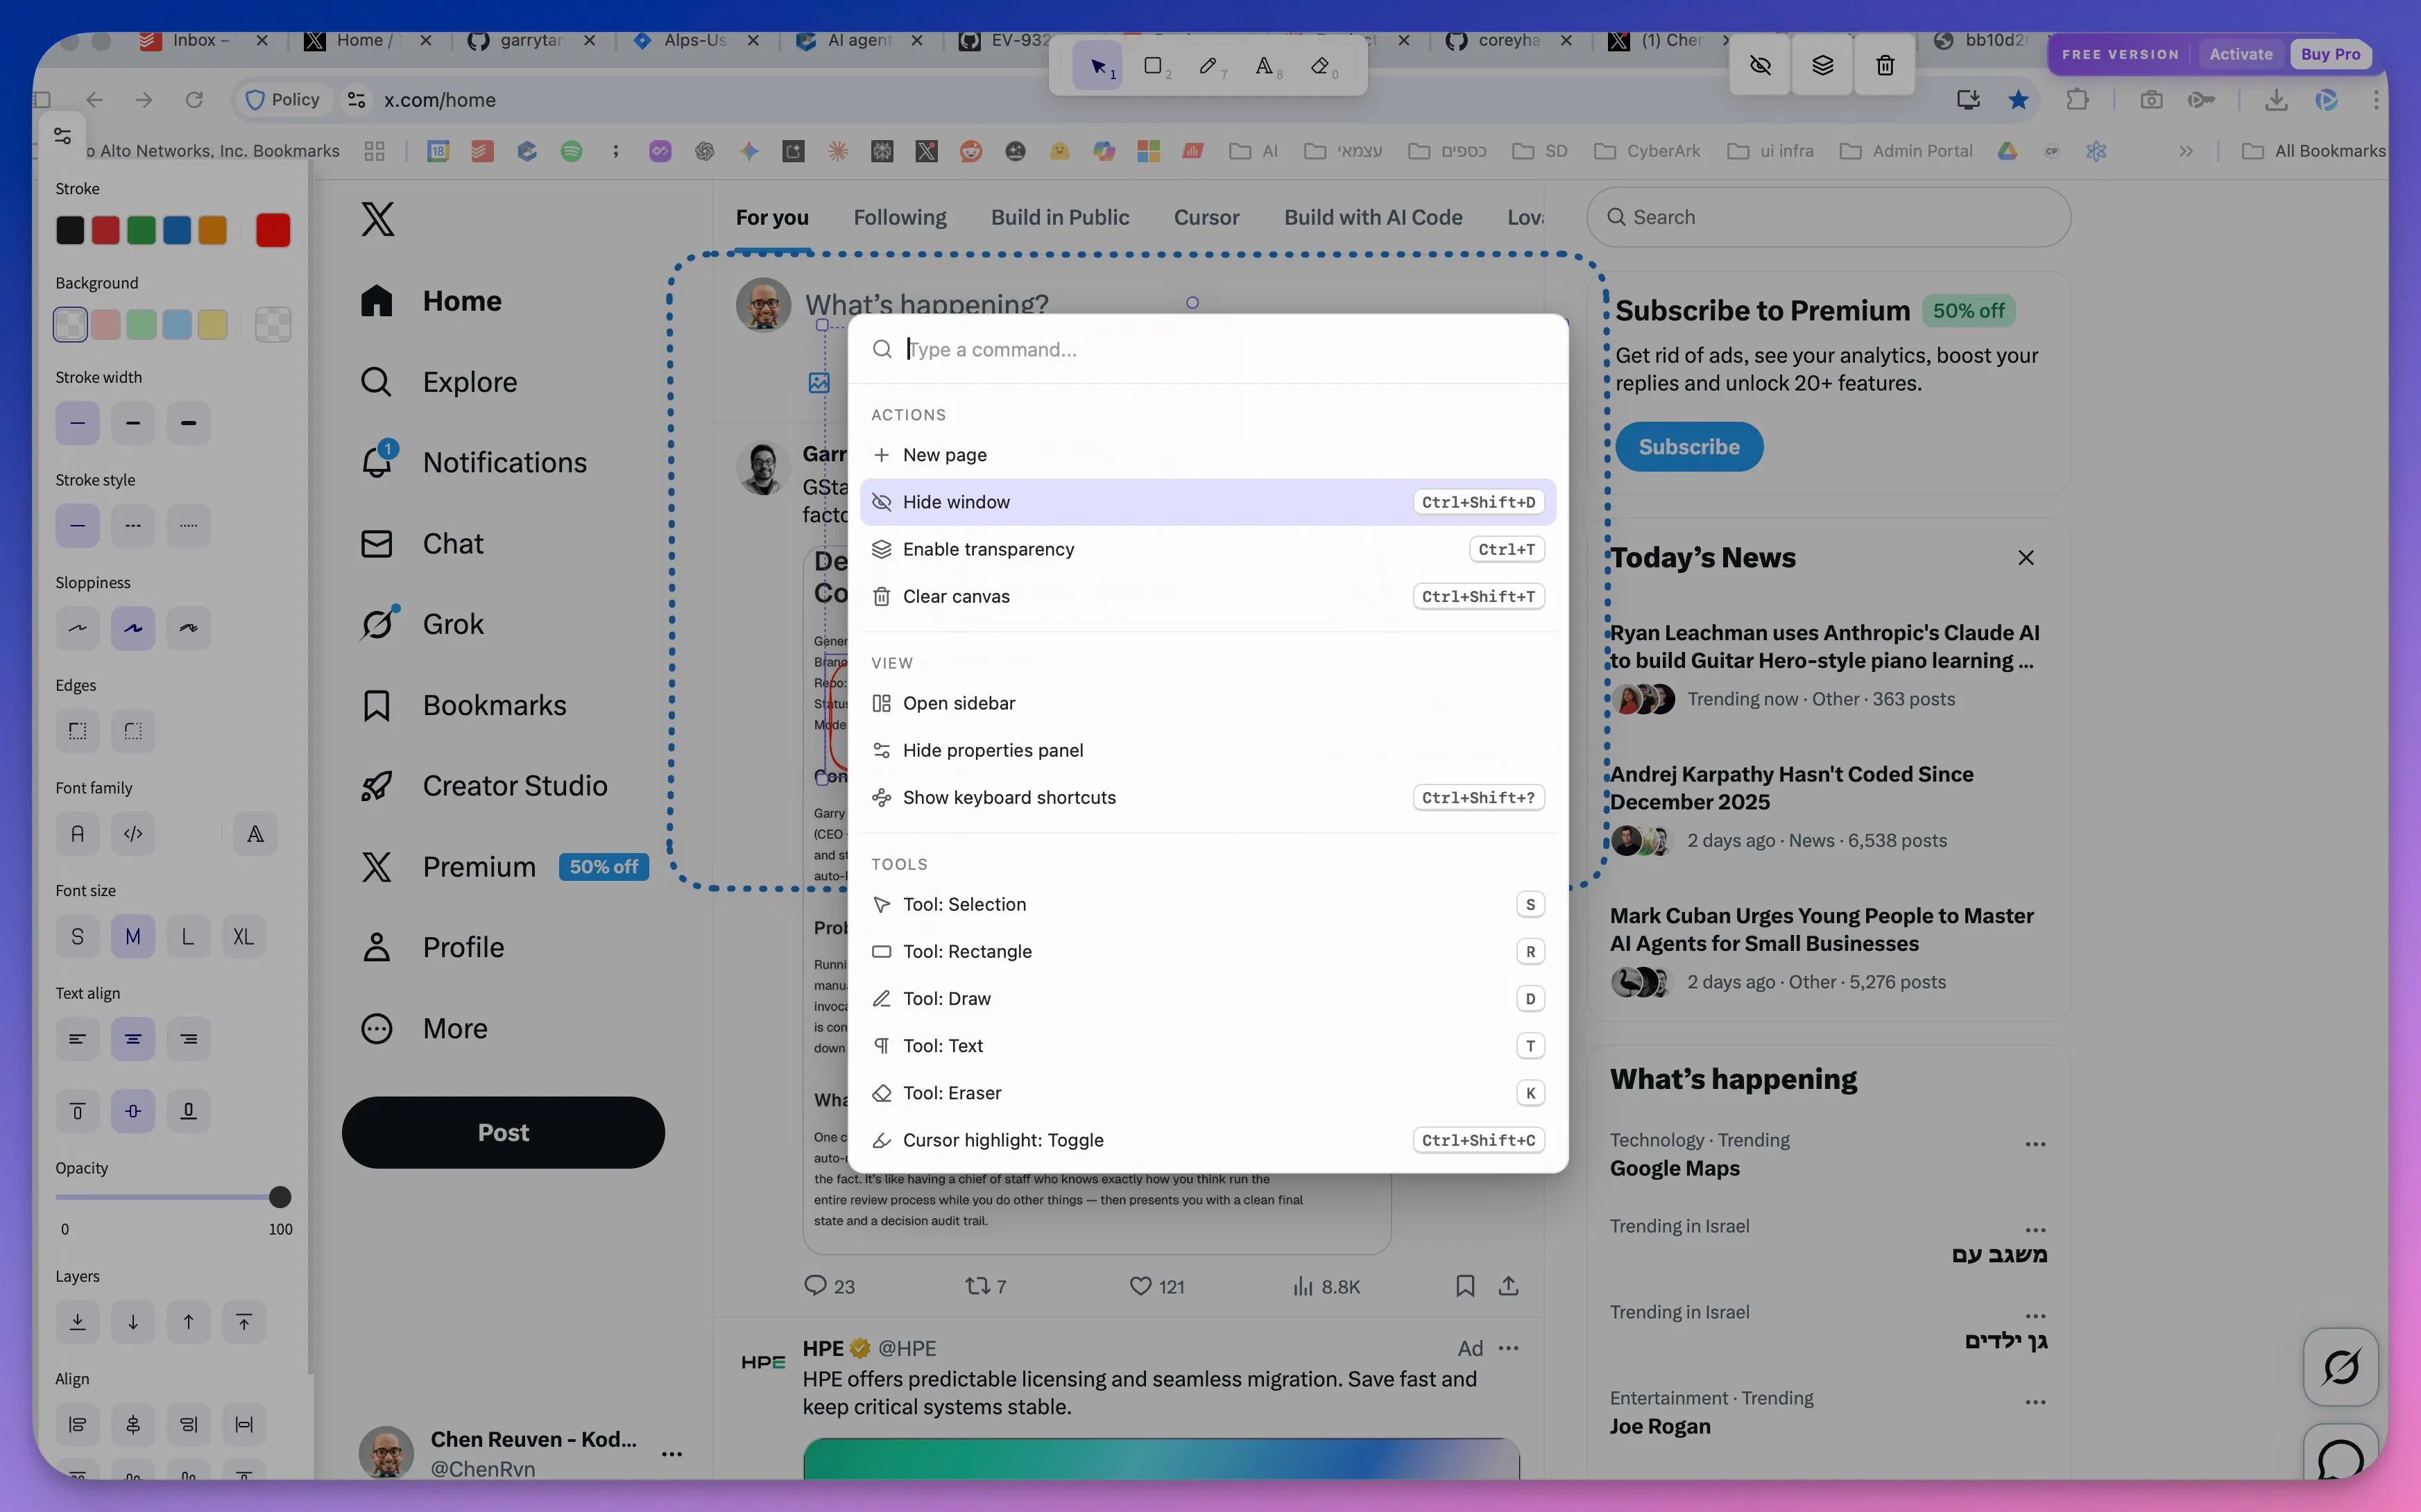
Task: Focus the Type a command input field
Action: coord(1208,349)
